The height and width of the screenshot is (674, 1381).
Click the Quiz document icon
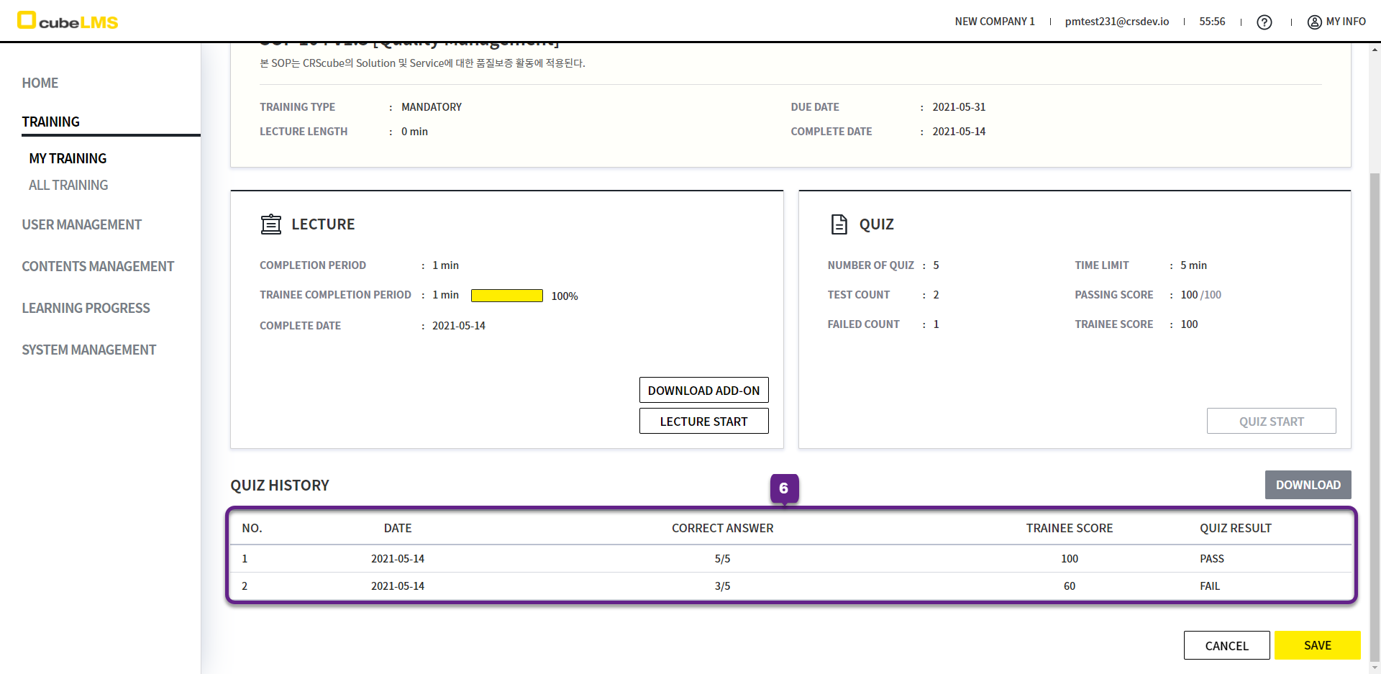coord(839,224)
